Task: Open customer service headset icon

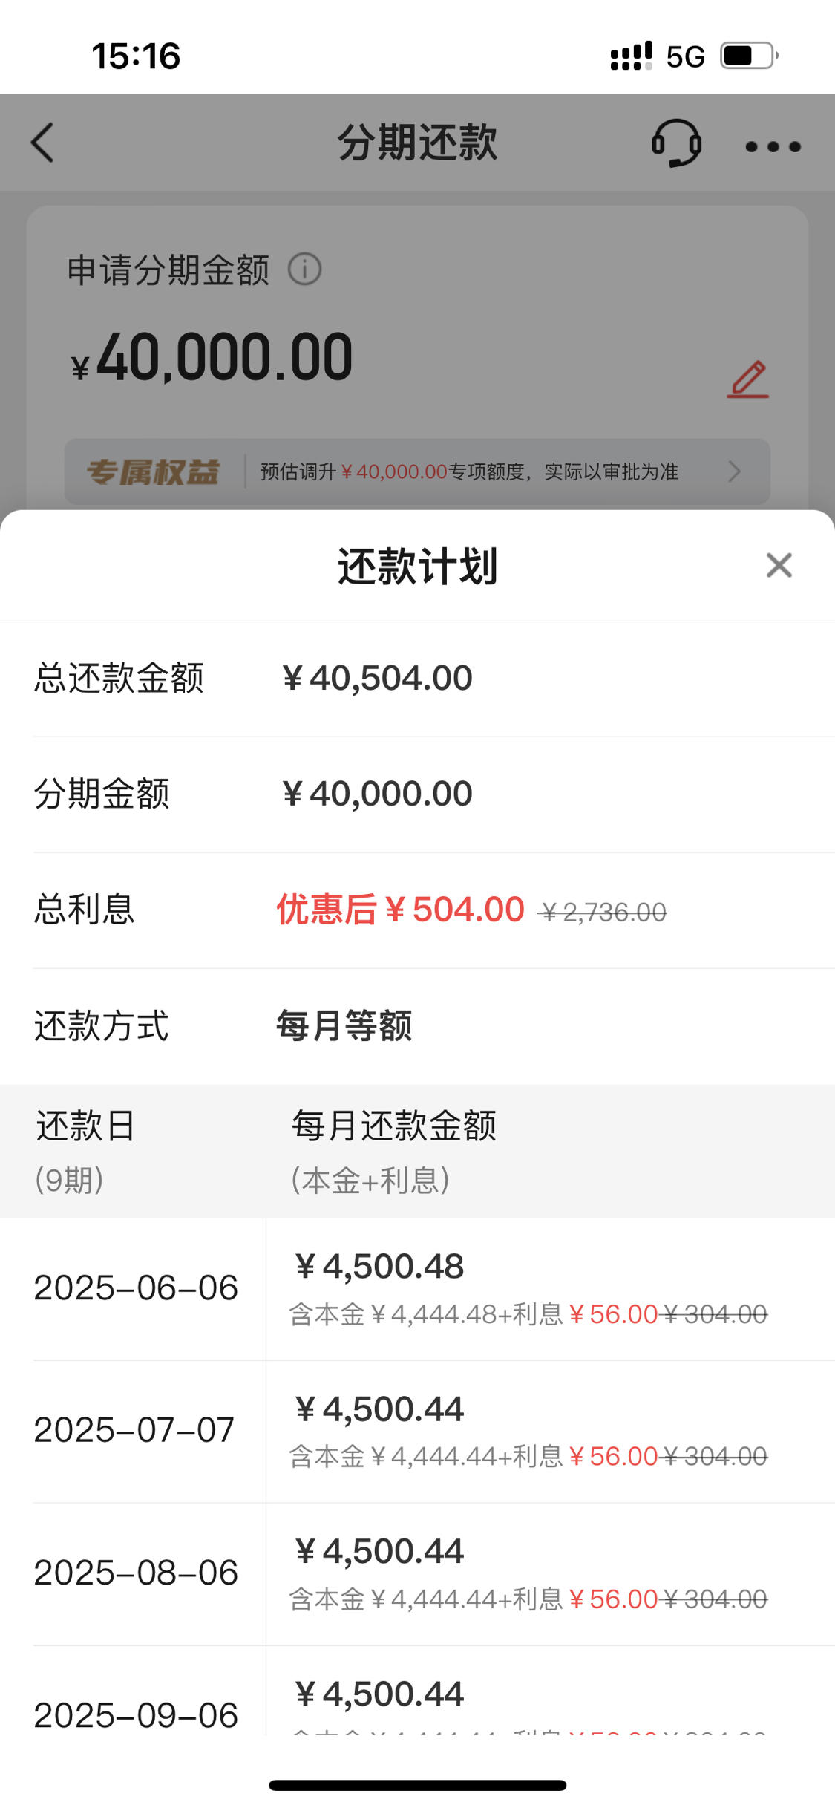Action: [x=676, y=143]
